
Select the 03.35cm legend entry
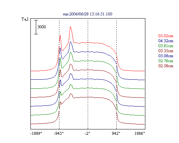click(x=166, y=51)
